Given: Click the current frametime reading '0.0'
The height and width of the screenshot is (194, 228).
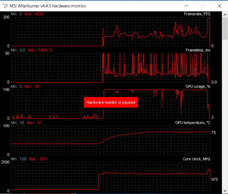Looking at the screenshot, I should [x=214, y=82].
